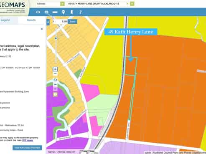Toggle layer visibility with the eye icon
Viewport: 206px width, 154px height.
38,12
